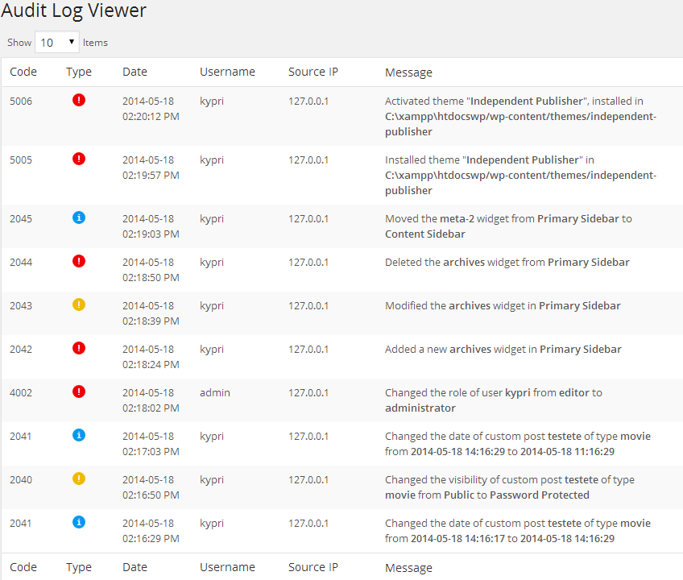
Task: Click the Code column in table footer
Action: 23,567
